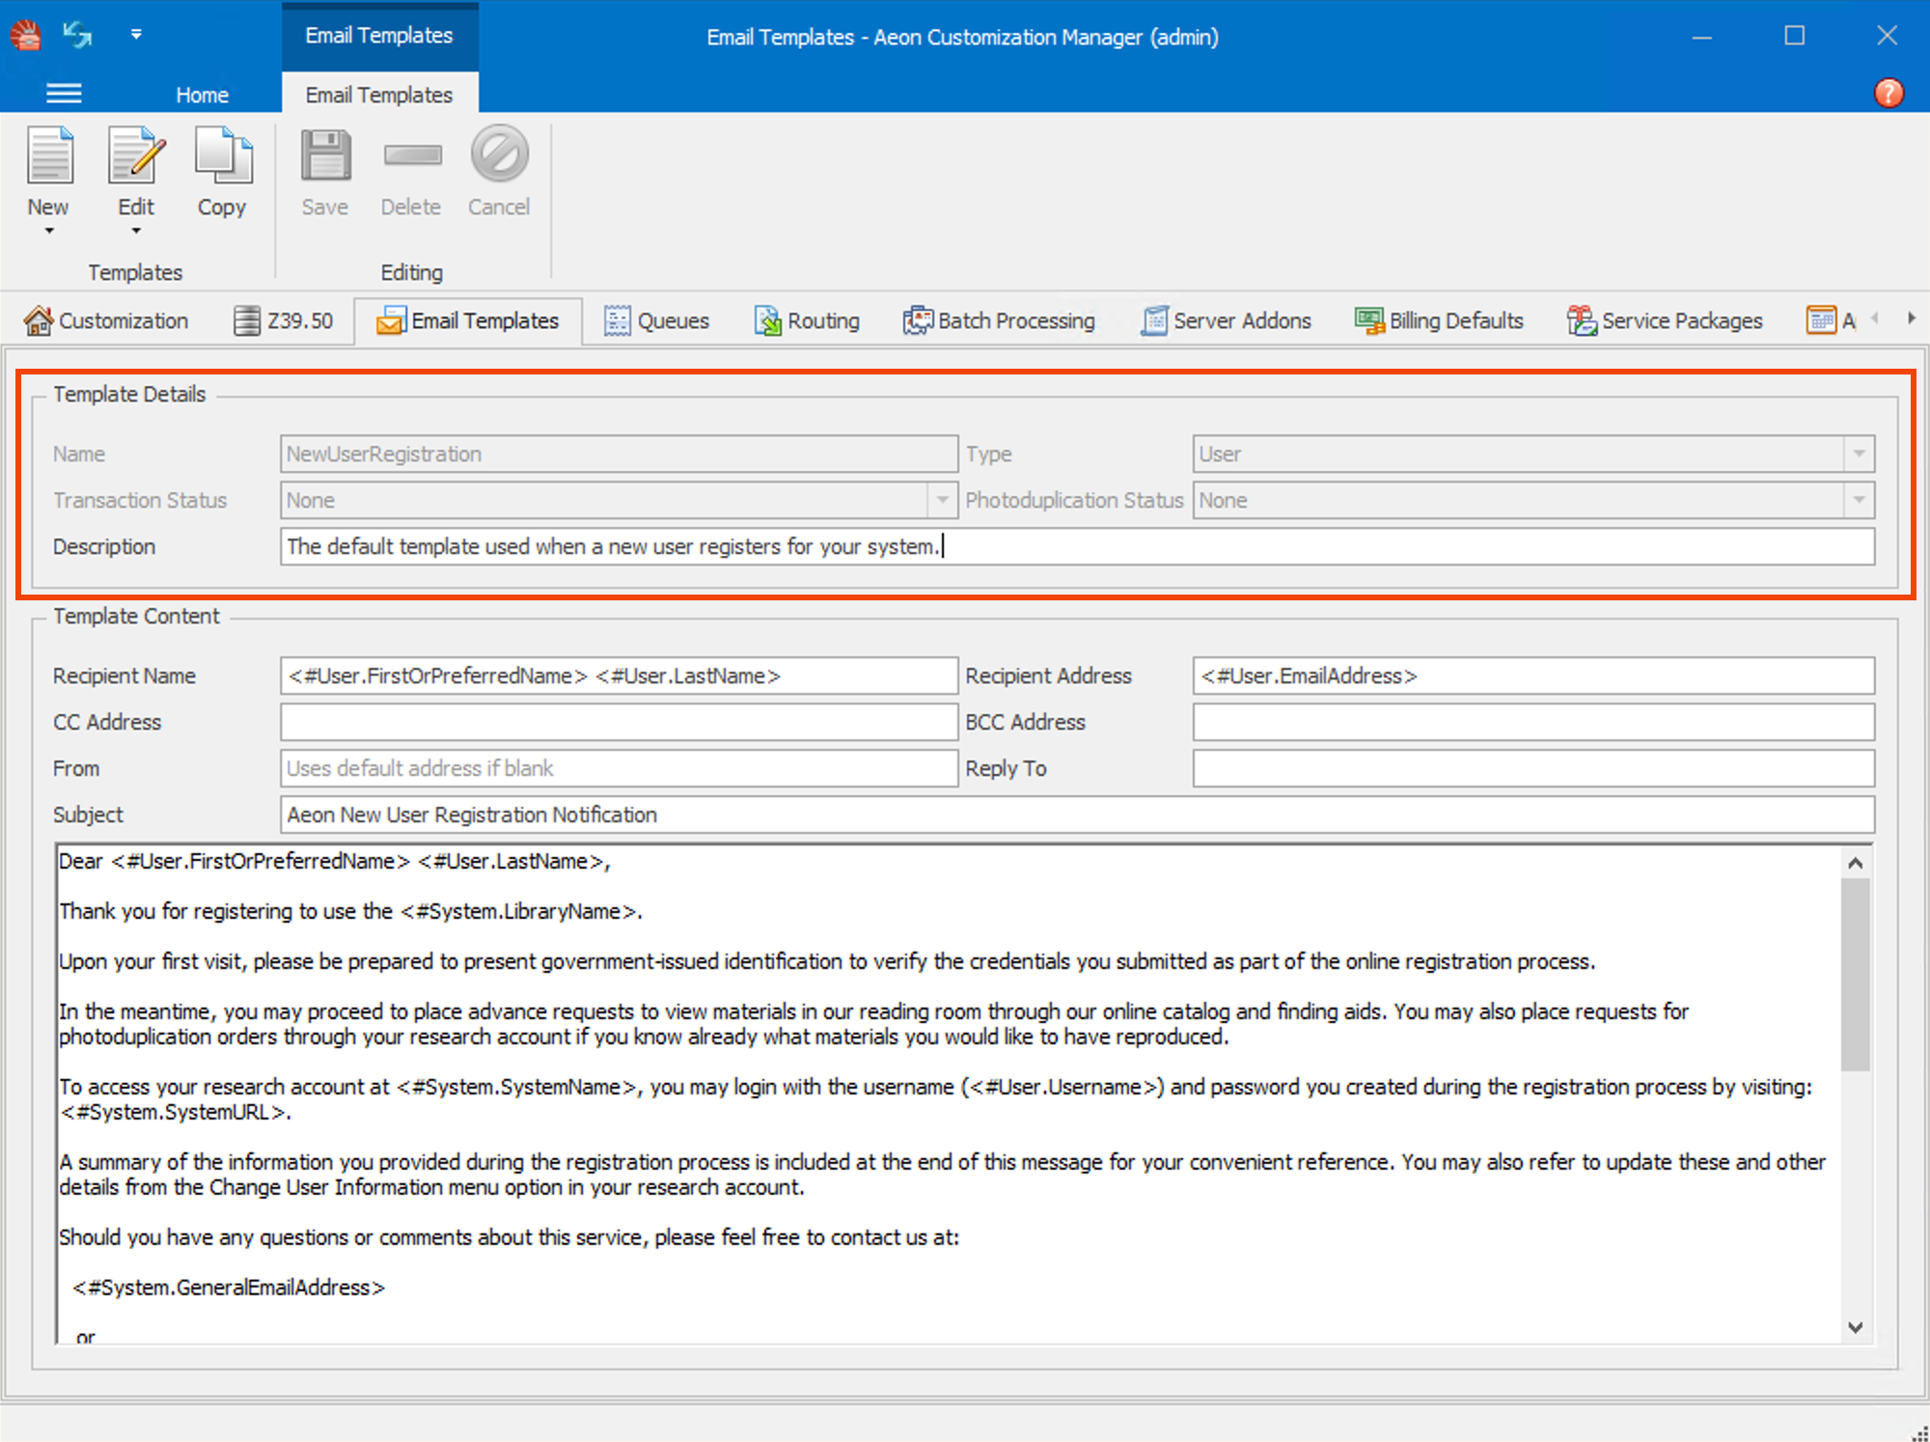
Task: Reveal hidden tabs with right scroll arrow
Action: click(1914, 319)
